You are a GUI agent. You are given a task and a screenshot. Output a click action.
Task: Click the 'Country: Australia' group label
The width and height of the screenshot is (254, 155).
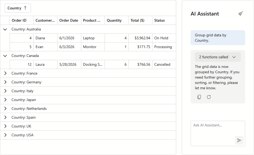click(26, 29)
